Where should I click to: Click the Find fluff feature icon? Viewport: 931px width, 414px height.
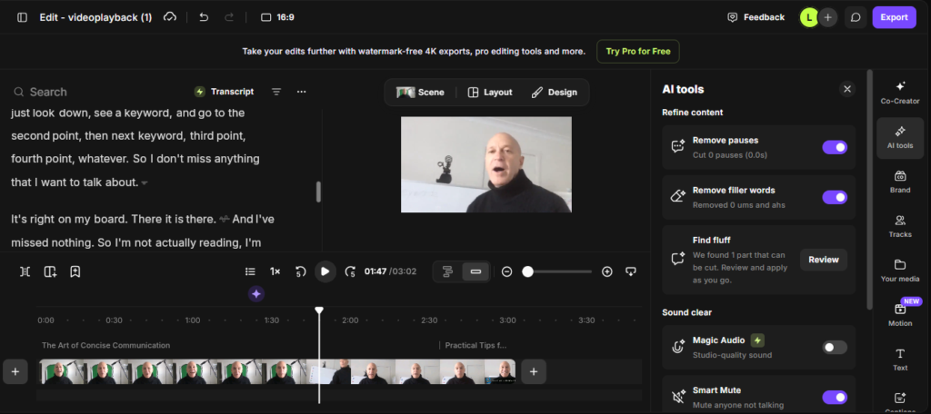(678, 259)
